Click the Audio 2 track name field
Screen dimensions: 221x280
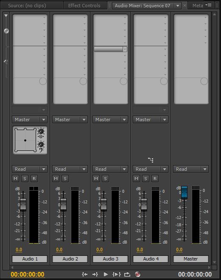(x=70, y=259)
